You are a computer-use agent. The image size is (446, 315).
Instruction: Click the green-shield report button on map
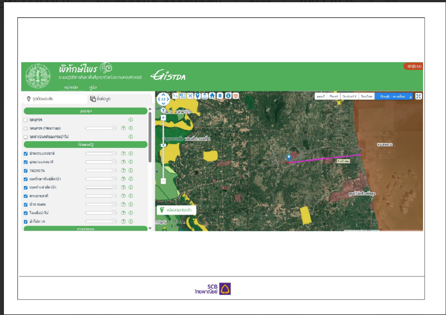tap(176, 210)
